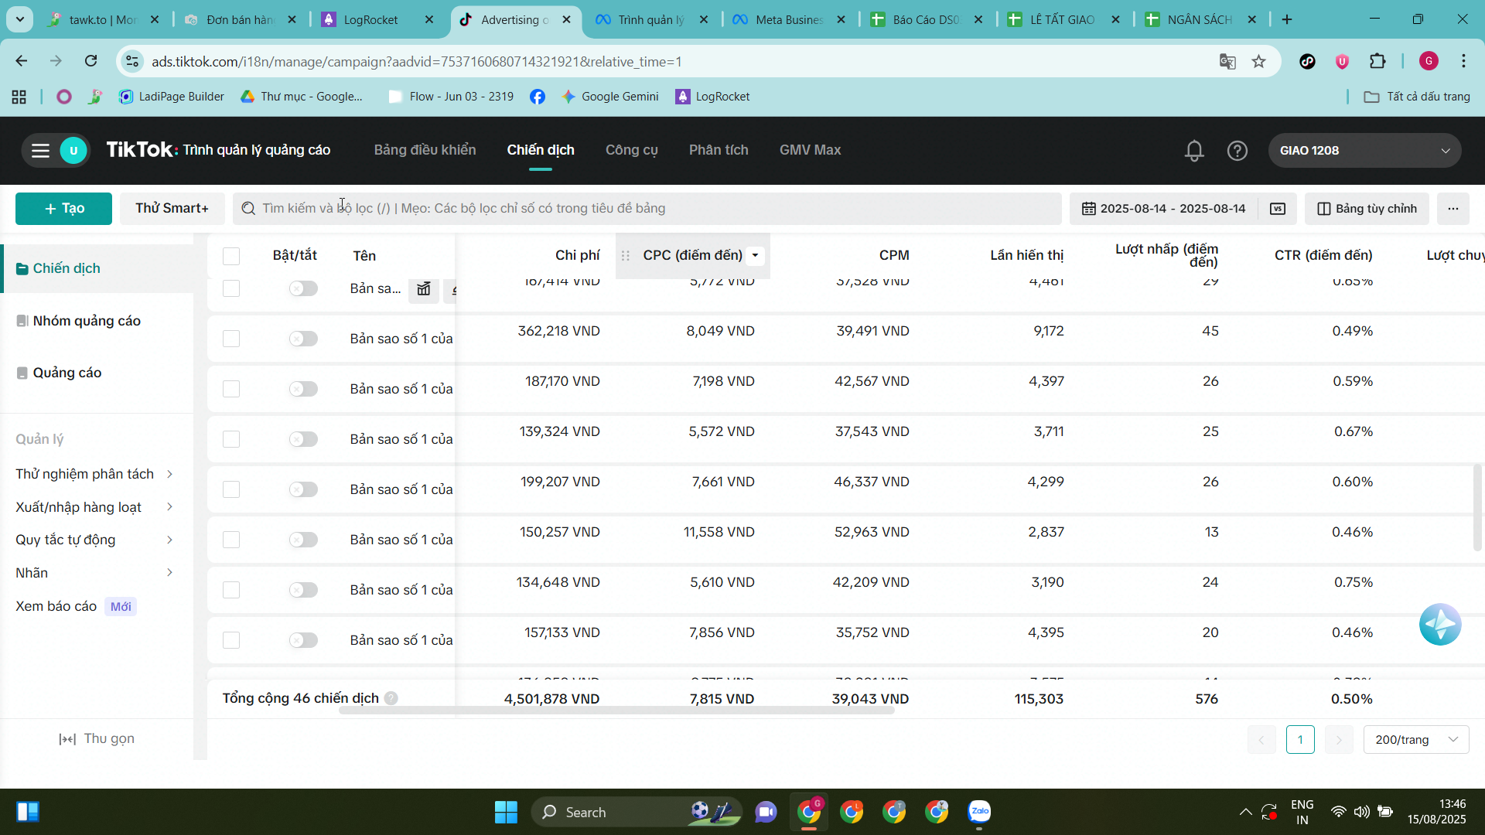Open Xem báo cáo link

(x=56, y=606)
